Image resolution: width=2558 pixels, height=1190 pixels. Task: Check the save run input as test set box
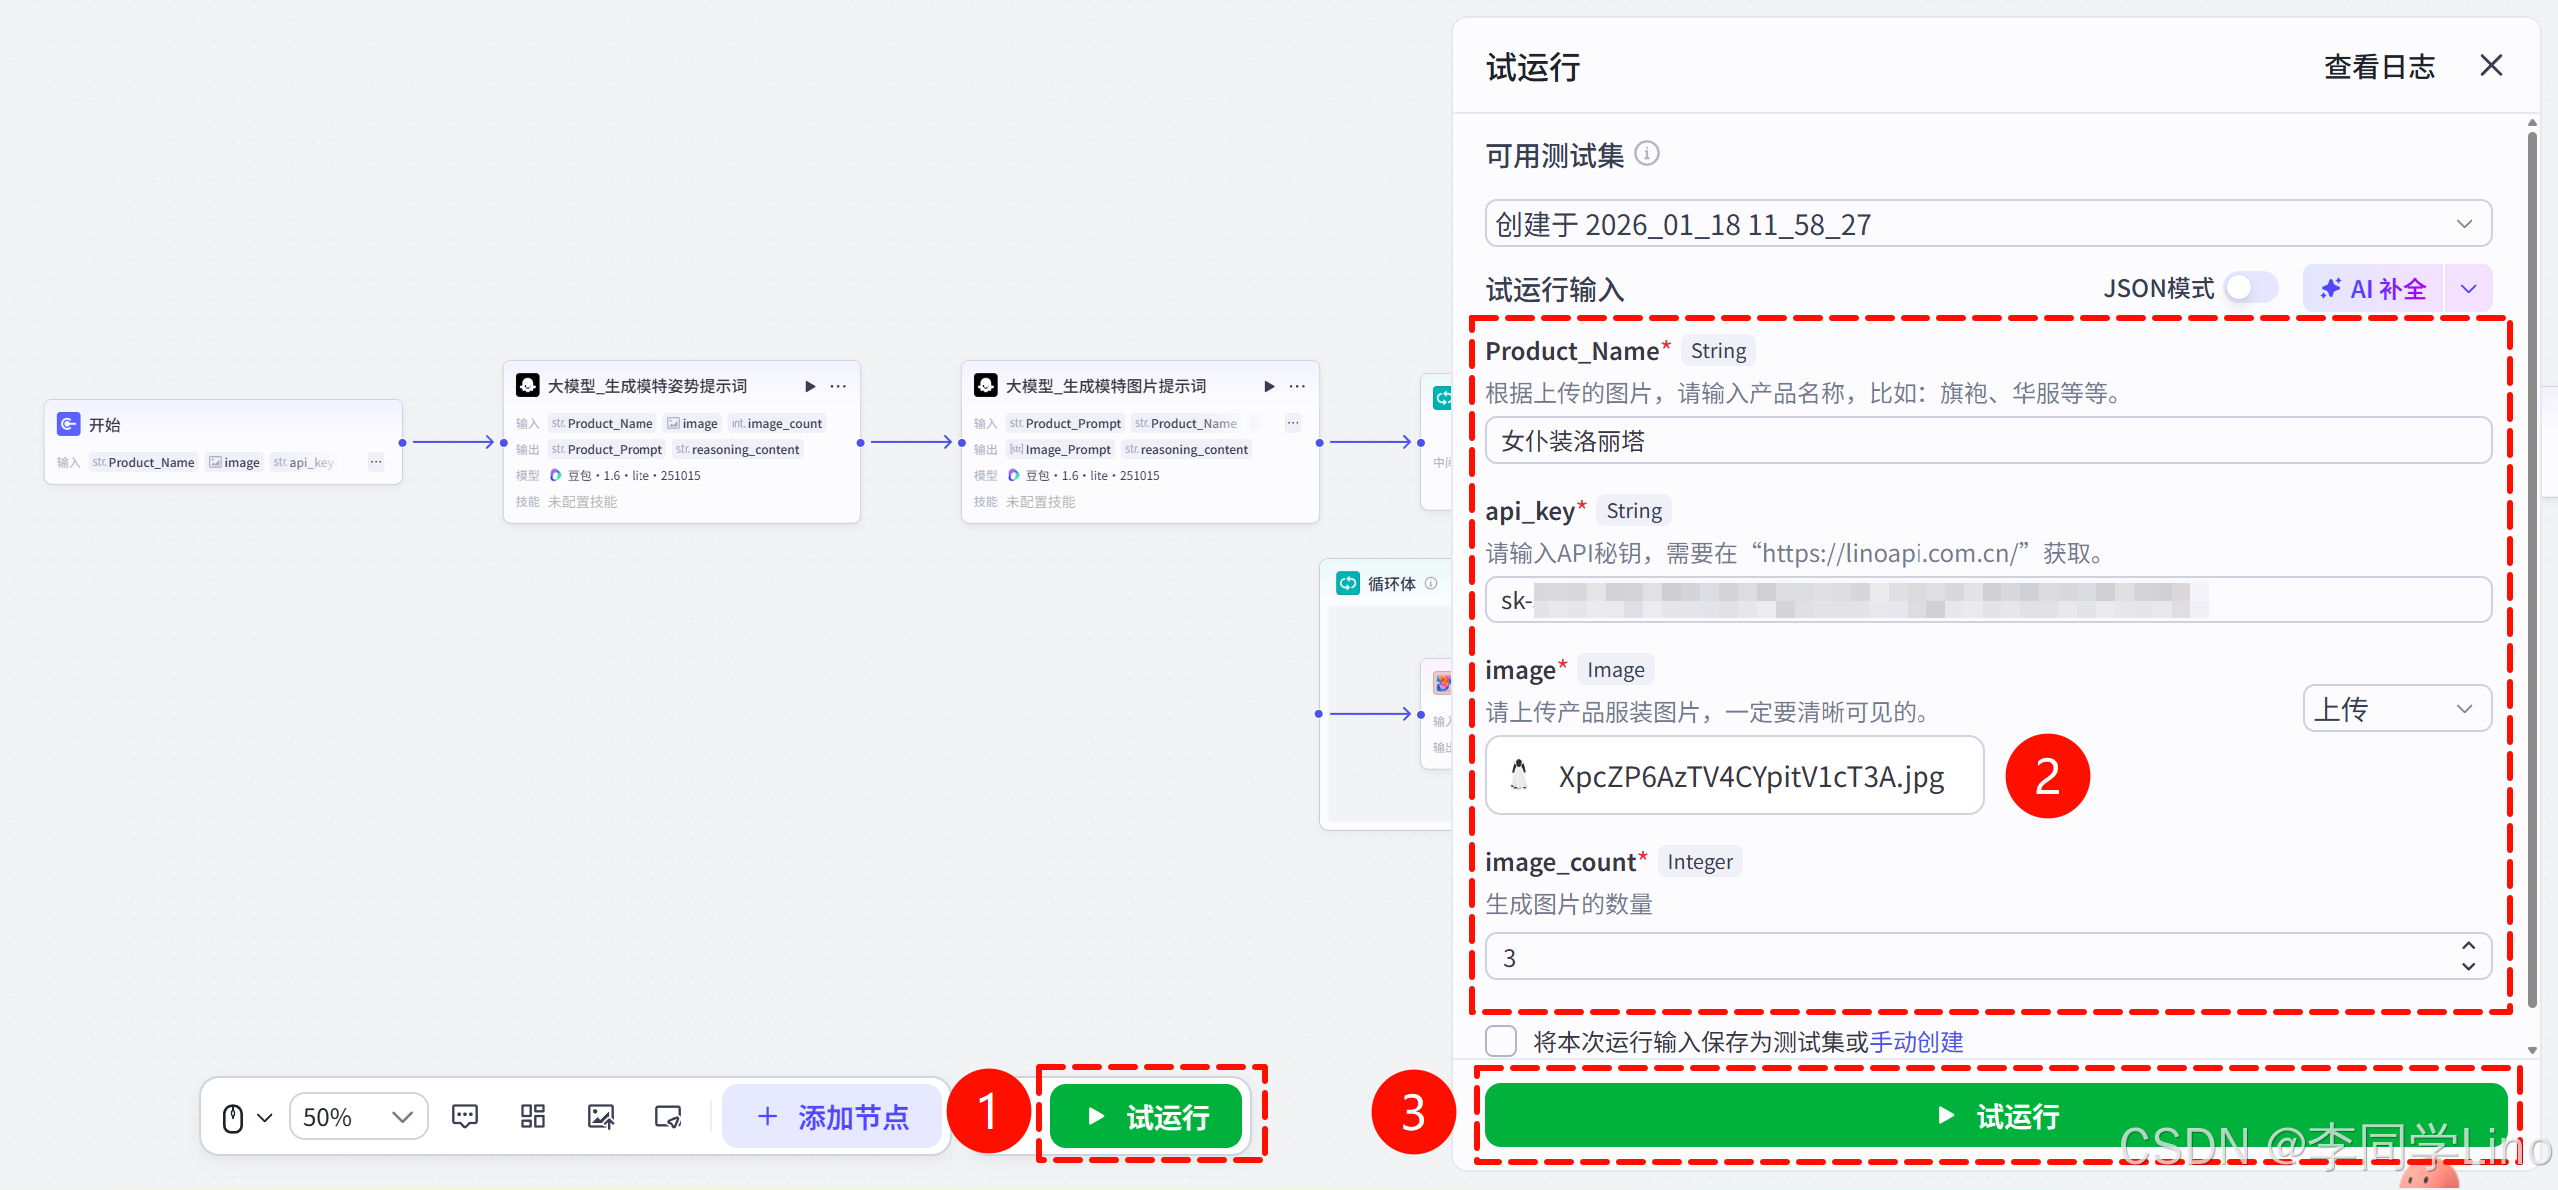[x=1501, y=1041]
